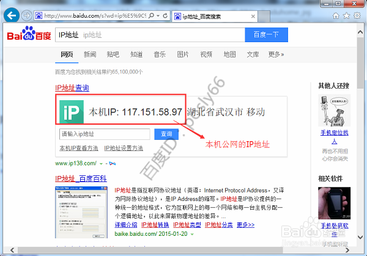Switch to the 音乐 tab
Viewport: 367px width, 256px height.
160,54
